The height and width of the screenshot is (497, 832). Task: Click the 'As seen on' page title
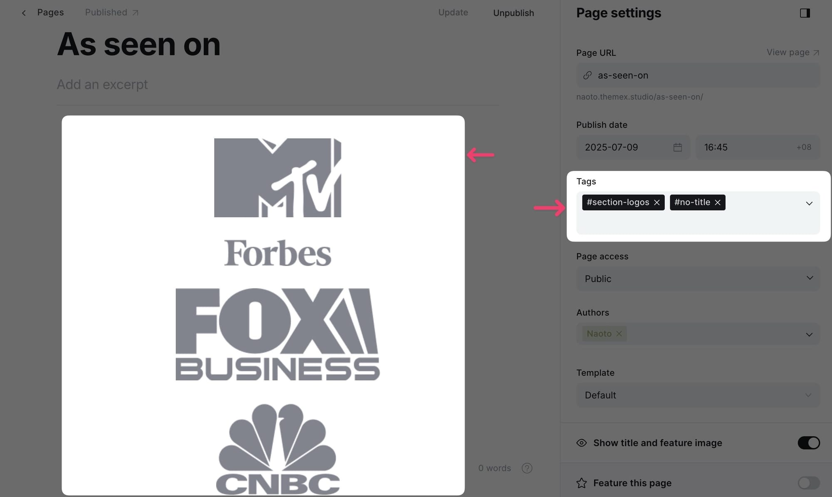[x=139, y=45]
